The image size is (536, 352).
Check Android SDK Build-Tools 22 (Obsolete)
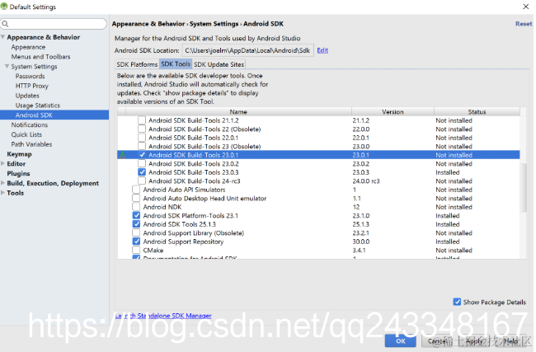coord(142,129)
